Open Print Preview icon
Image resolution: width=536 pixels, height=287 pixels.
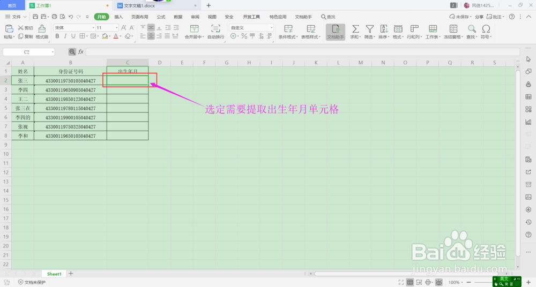pos(63,17)
